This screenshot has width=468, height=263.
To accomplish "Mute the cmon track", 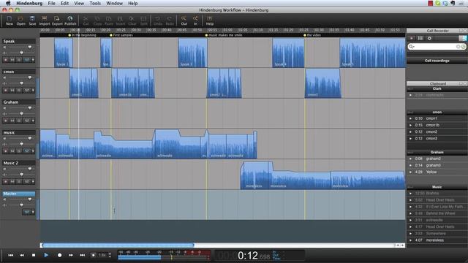I will point(12,91).
